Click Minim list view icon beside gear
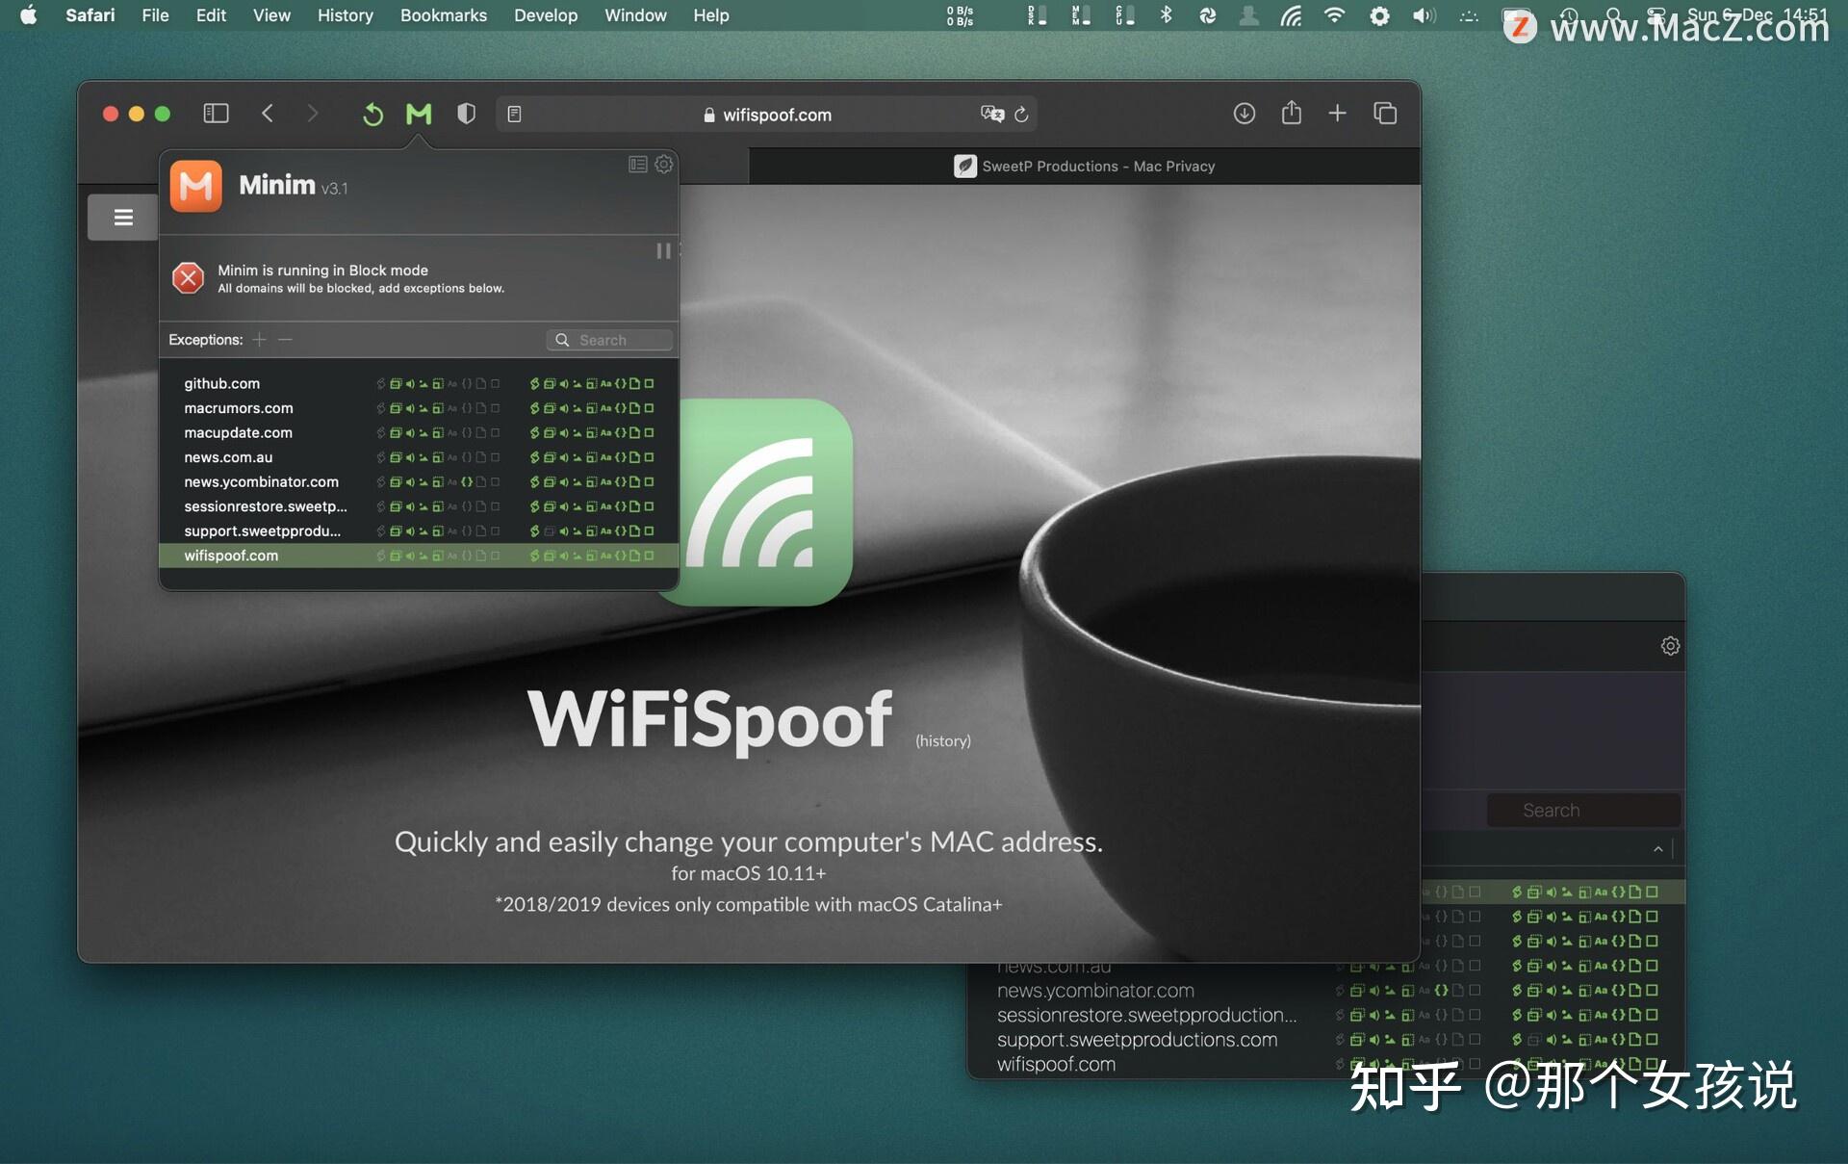The height and width of the screenshot is (1164, 1848). 637,165
